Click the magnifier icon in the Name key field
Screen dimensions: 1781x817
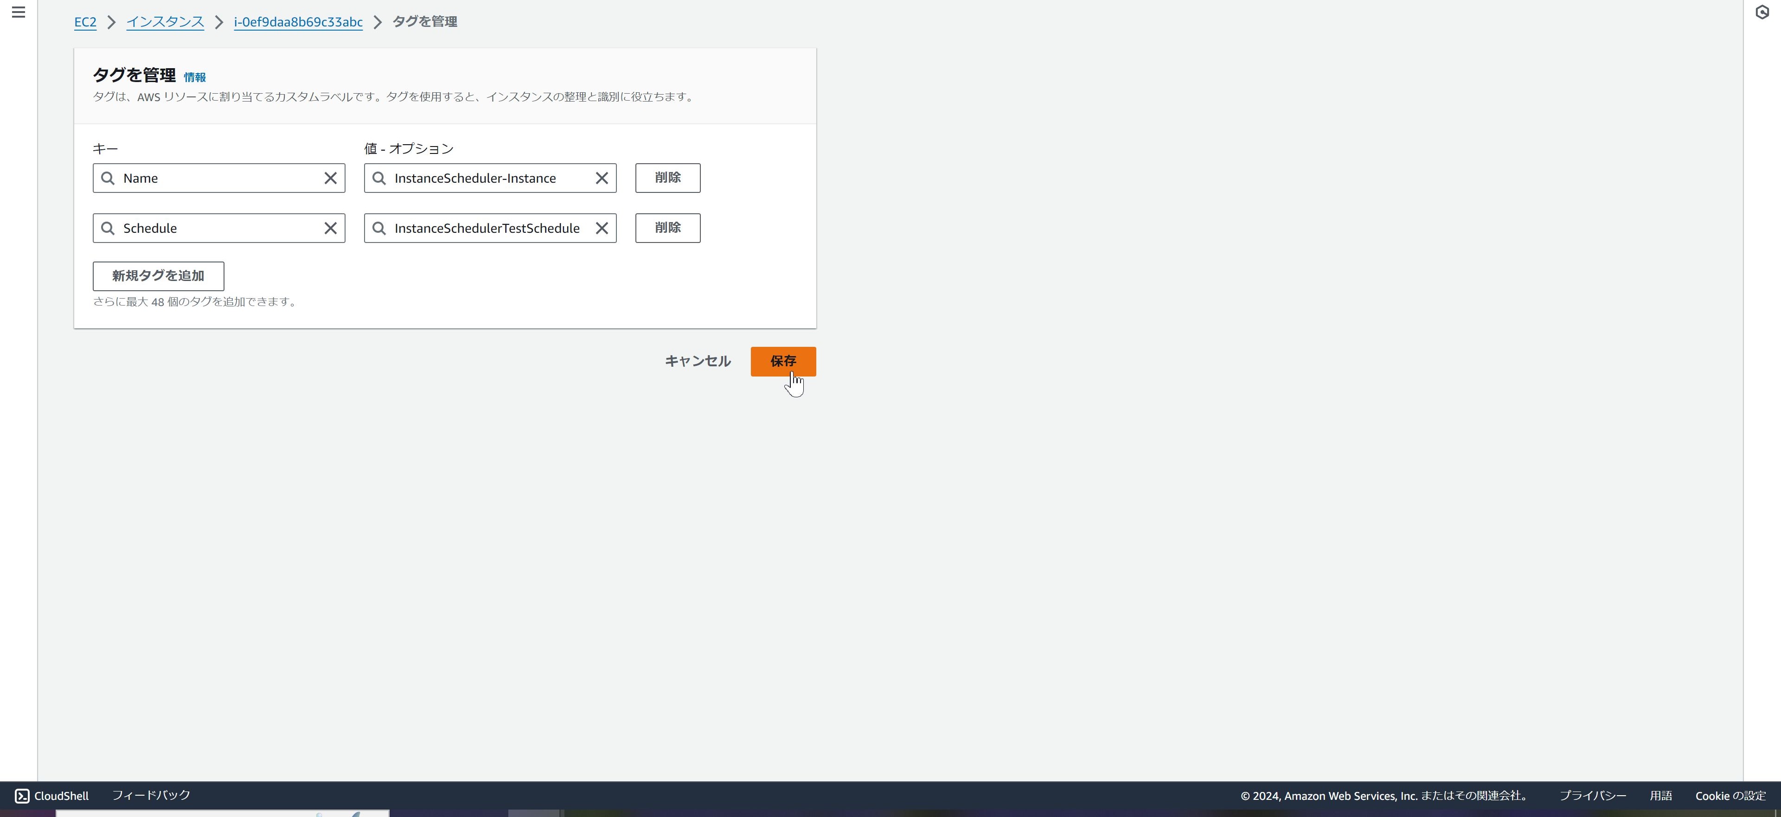pos(108,178)
